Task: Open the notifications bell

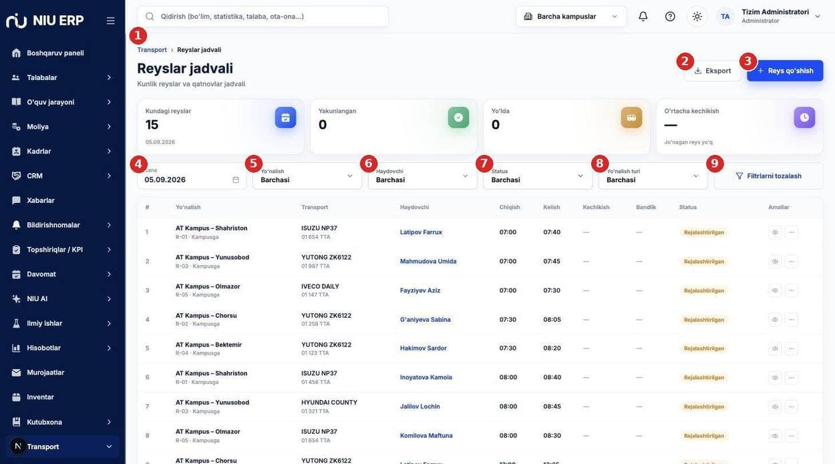Action: click(643, 16)
